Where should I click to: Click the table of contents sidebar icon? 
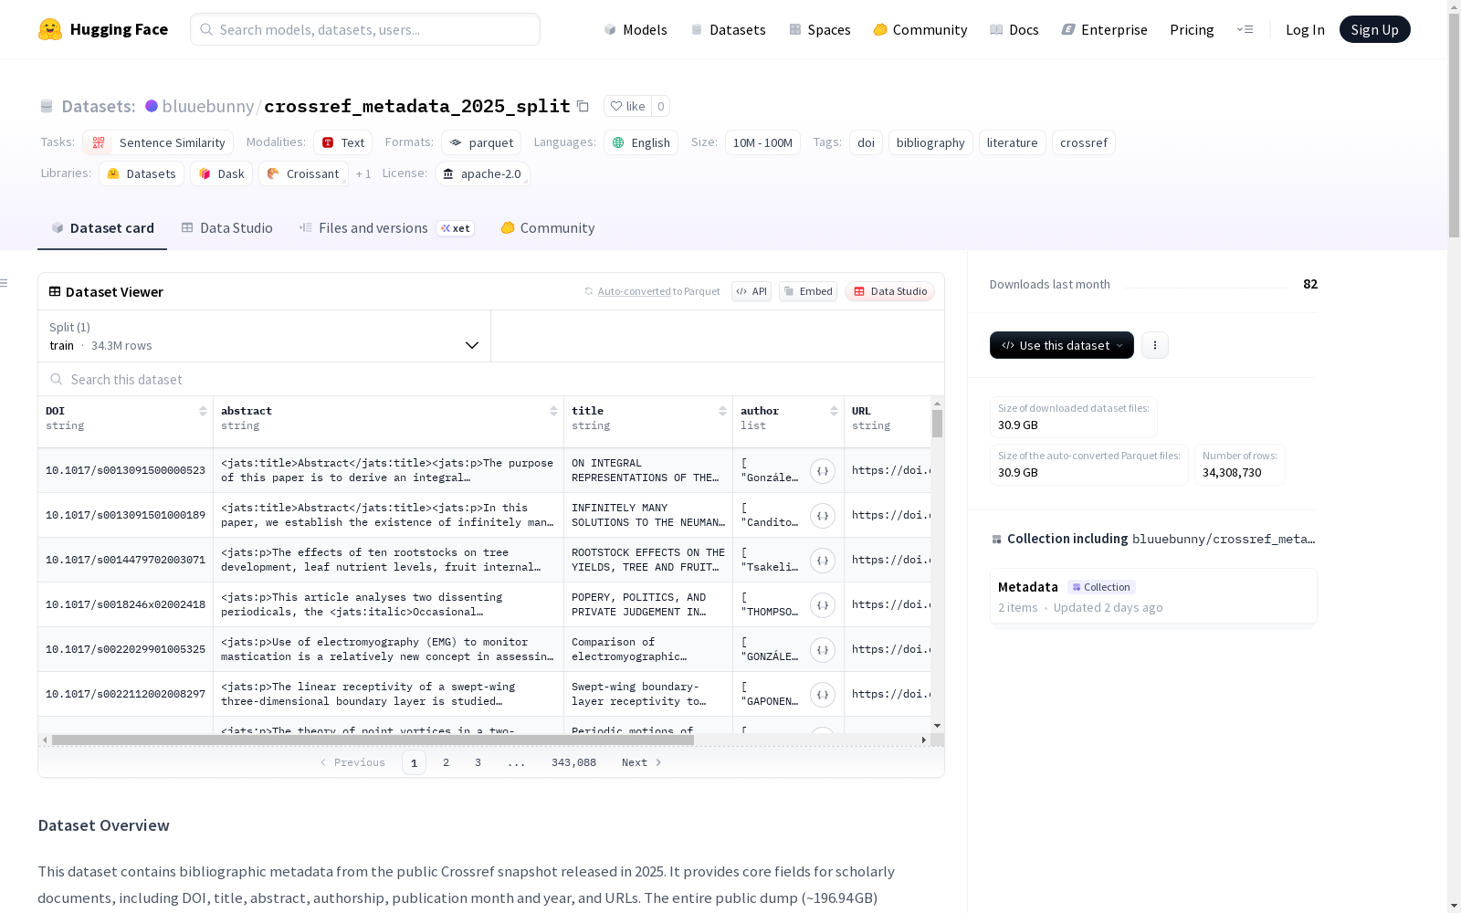click(x=5, y=283)
